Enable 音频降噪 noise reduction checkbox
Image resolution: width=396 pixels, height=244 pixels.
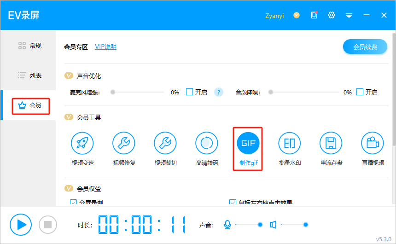[360, 92]
